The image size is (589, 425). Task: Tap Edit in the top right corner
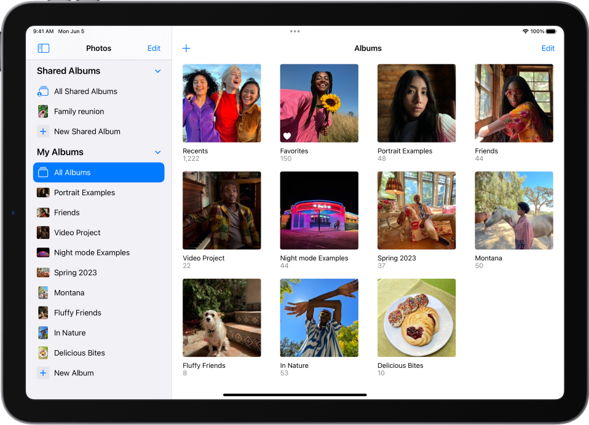click(x=548, y=48)
